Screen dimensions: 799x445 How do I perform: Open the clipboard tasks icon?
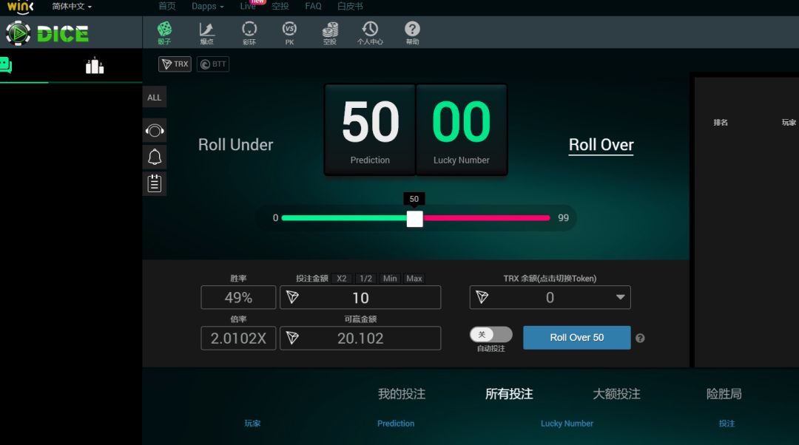click(155, 183)
